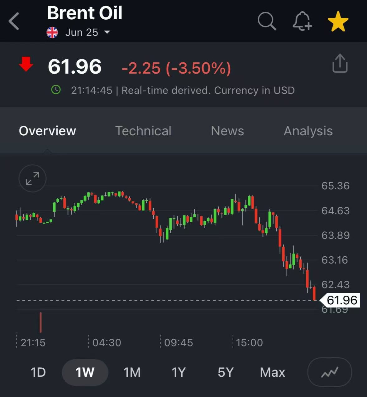Open the search magnifier icon
The image size is (367, 397).
pos(267,21)
